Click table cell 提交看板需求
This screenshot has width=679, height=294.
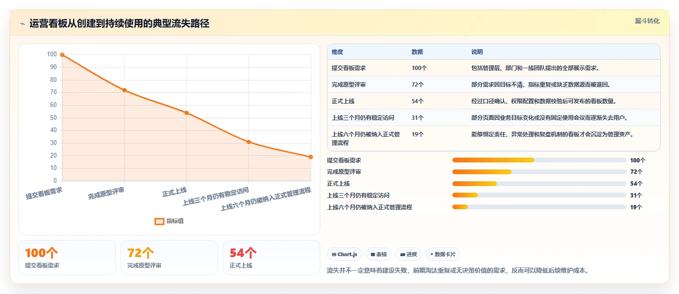(349, 68)
